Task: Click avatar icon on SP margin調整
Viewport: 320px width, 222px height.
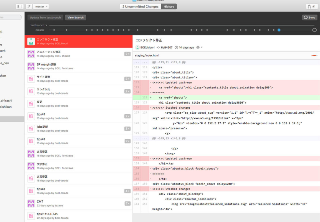Action: [x=31, y=66]
